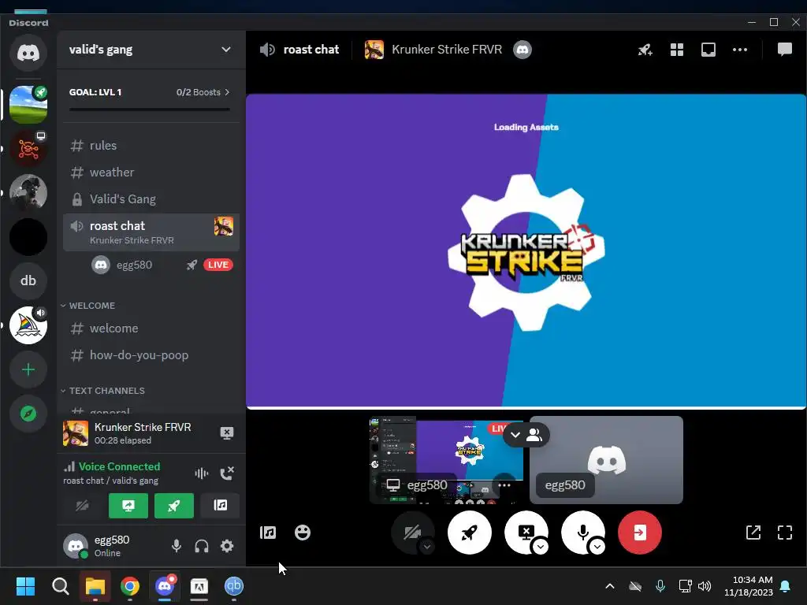Viewport: 807px width, 605px height.
Task: Enter full screen mode
Action: pos(784,533)
